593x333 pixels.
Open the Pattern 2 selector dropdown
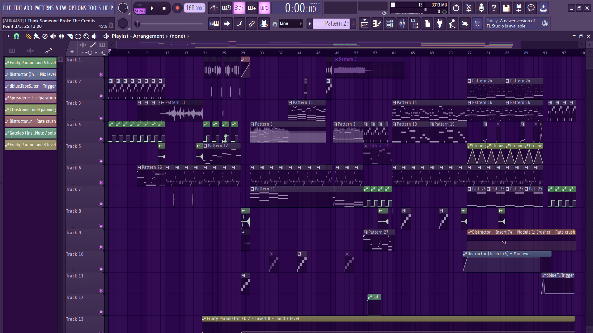pos(332,23)
